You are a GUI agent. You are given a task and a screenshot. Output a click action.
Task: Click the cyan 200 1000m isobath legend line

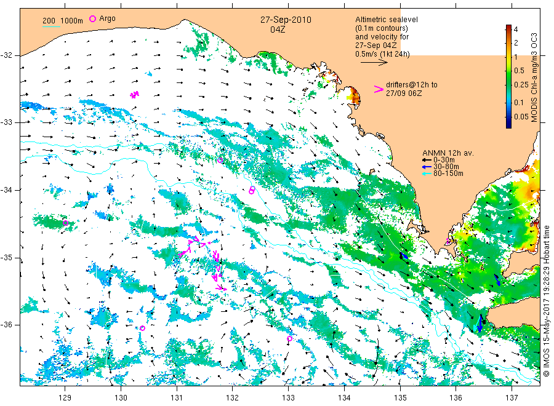51,27
